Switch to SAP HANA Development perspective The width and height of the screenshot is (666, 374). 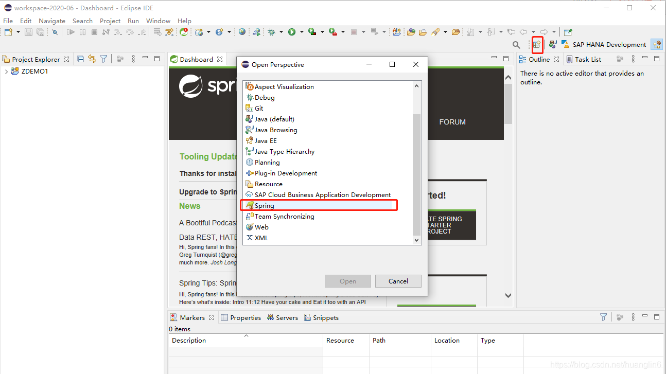tap(604, 45)
